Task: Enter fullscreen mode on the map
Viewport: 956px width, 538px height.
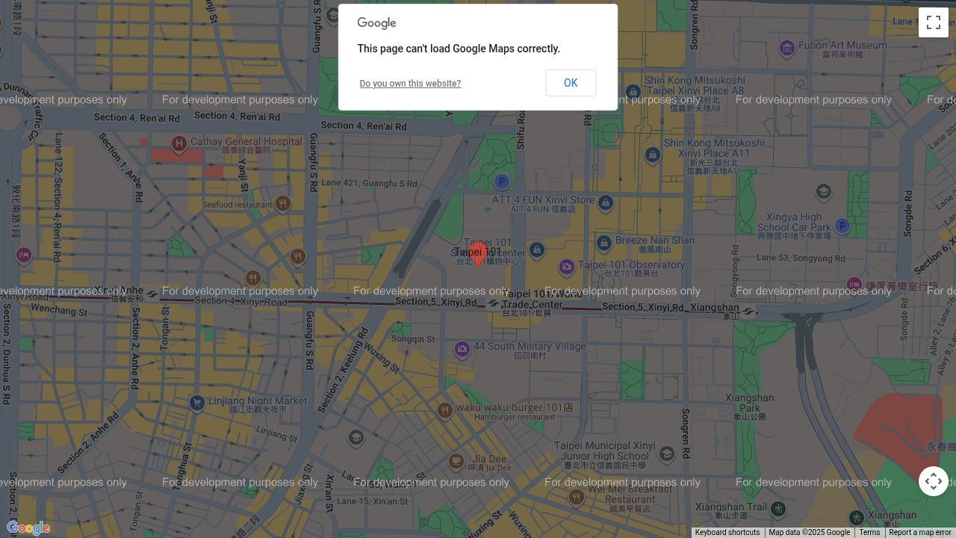Action: (934, 22)
